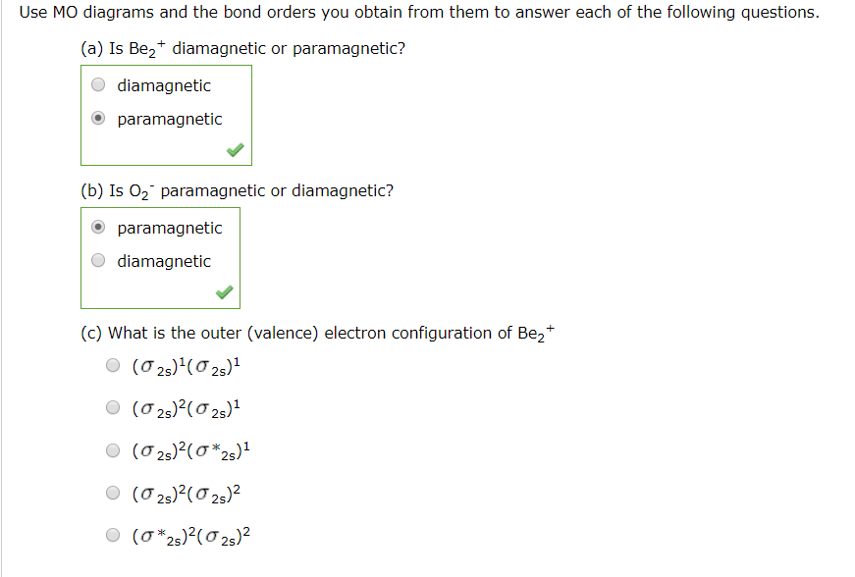Screen dimensions: 855x577
Task: Click the question (b) prompt text
Action: click(x=236, y=190)
